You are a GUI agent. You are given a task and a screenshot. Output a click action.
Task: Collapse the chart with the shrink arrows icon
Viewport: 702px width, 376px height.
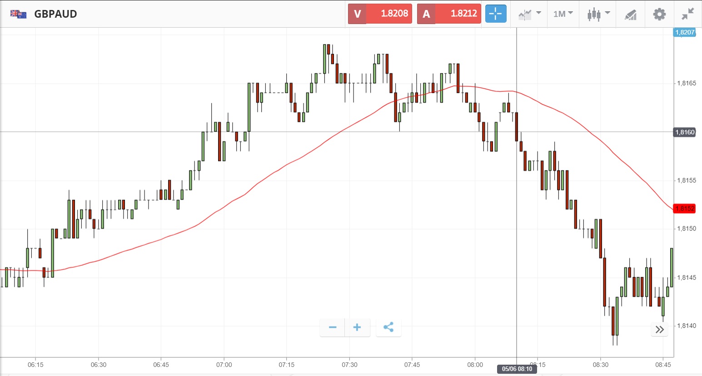(x=688, y=14)
